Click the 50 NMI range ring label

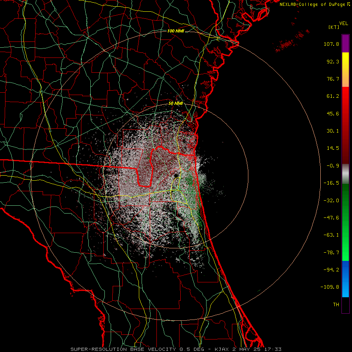pos(176,104)
